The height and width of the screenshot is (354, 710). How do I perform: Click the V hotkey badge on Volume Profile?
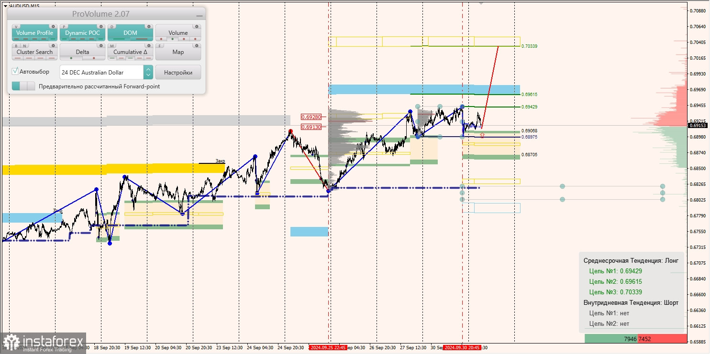(x=16, y=27)
